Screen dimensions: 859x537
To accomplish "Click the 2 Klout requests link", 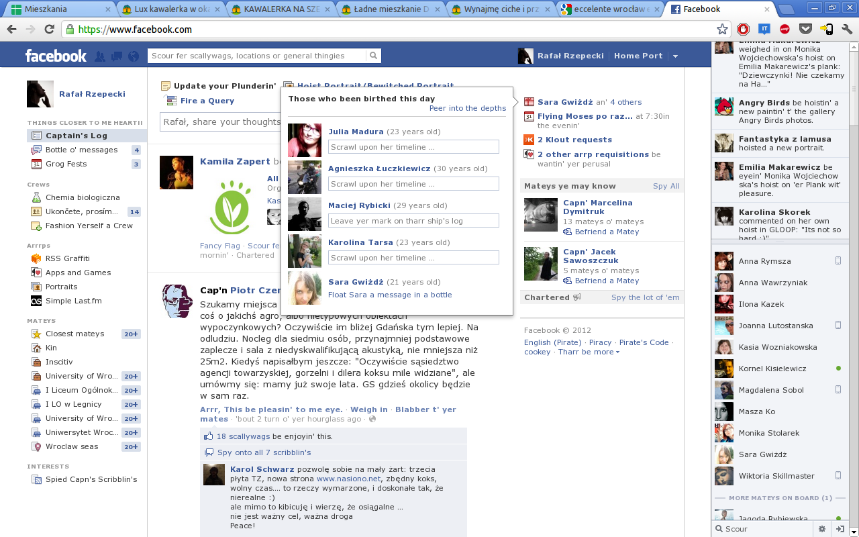I will click(x=574, y=140).
